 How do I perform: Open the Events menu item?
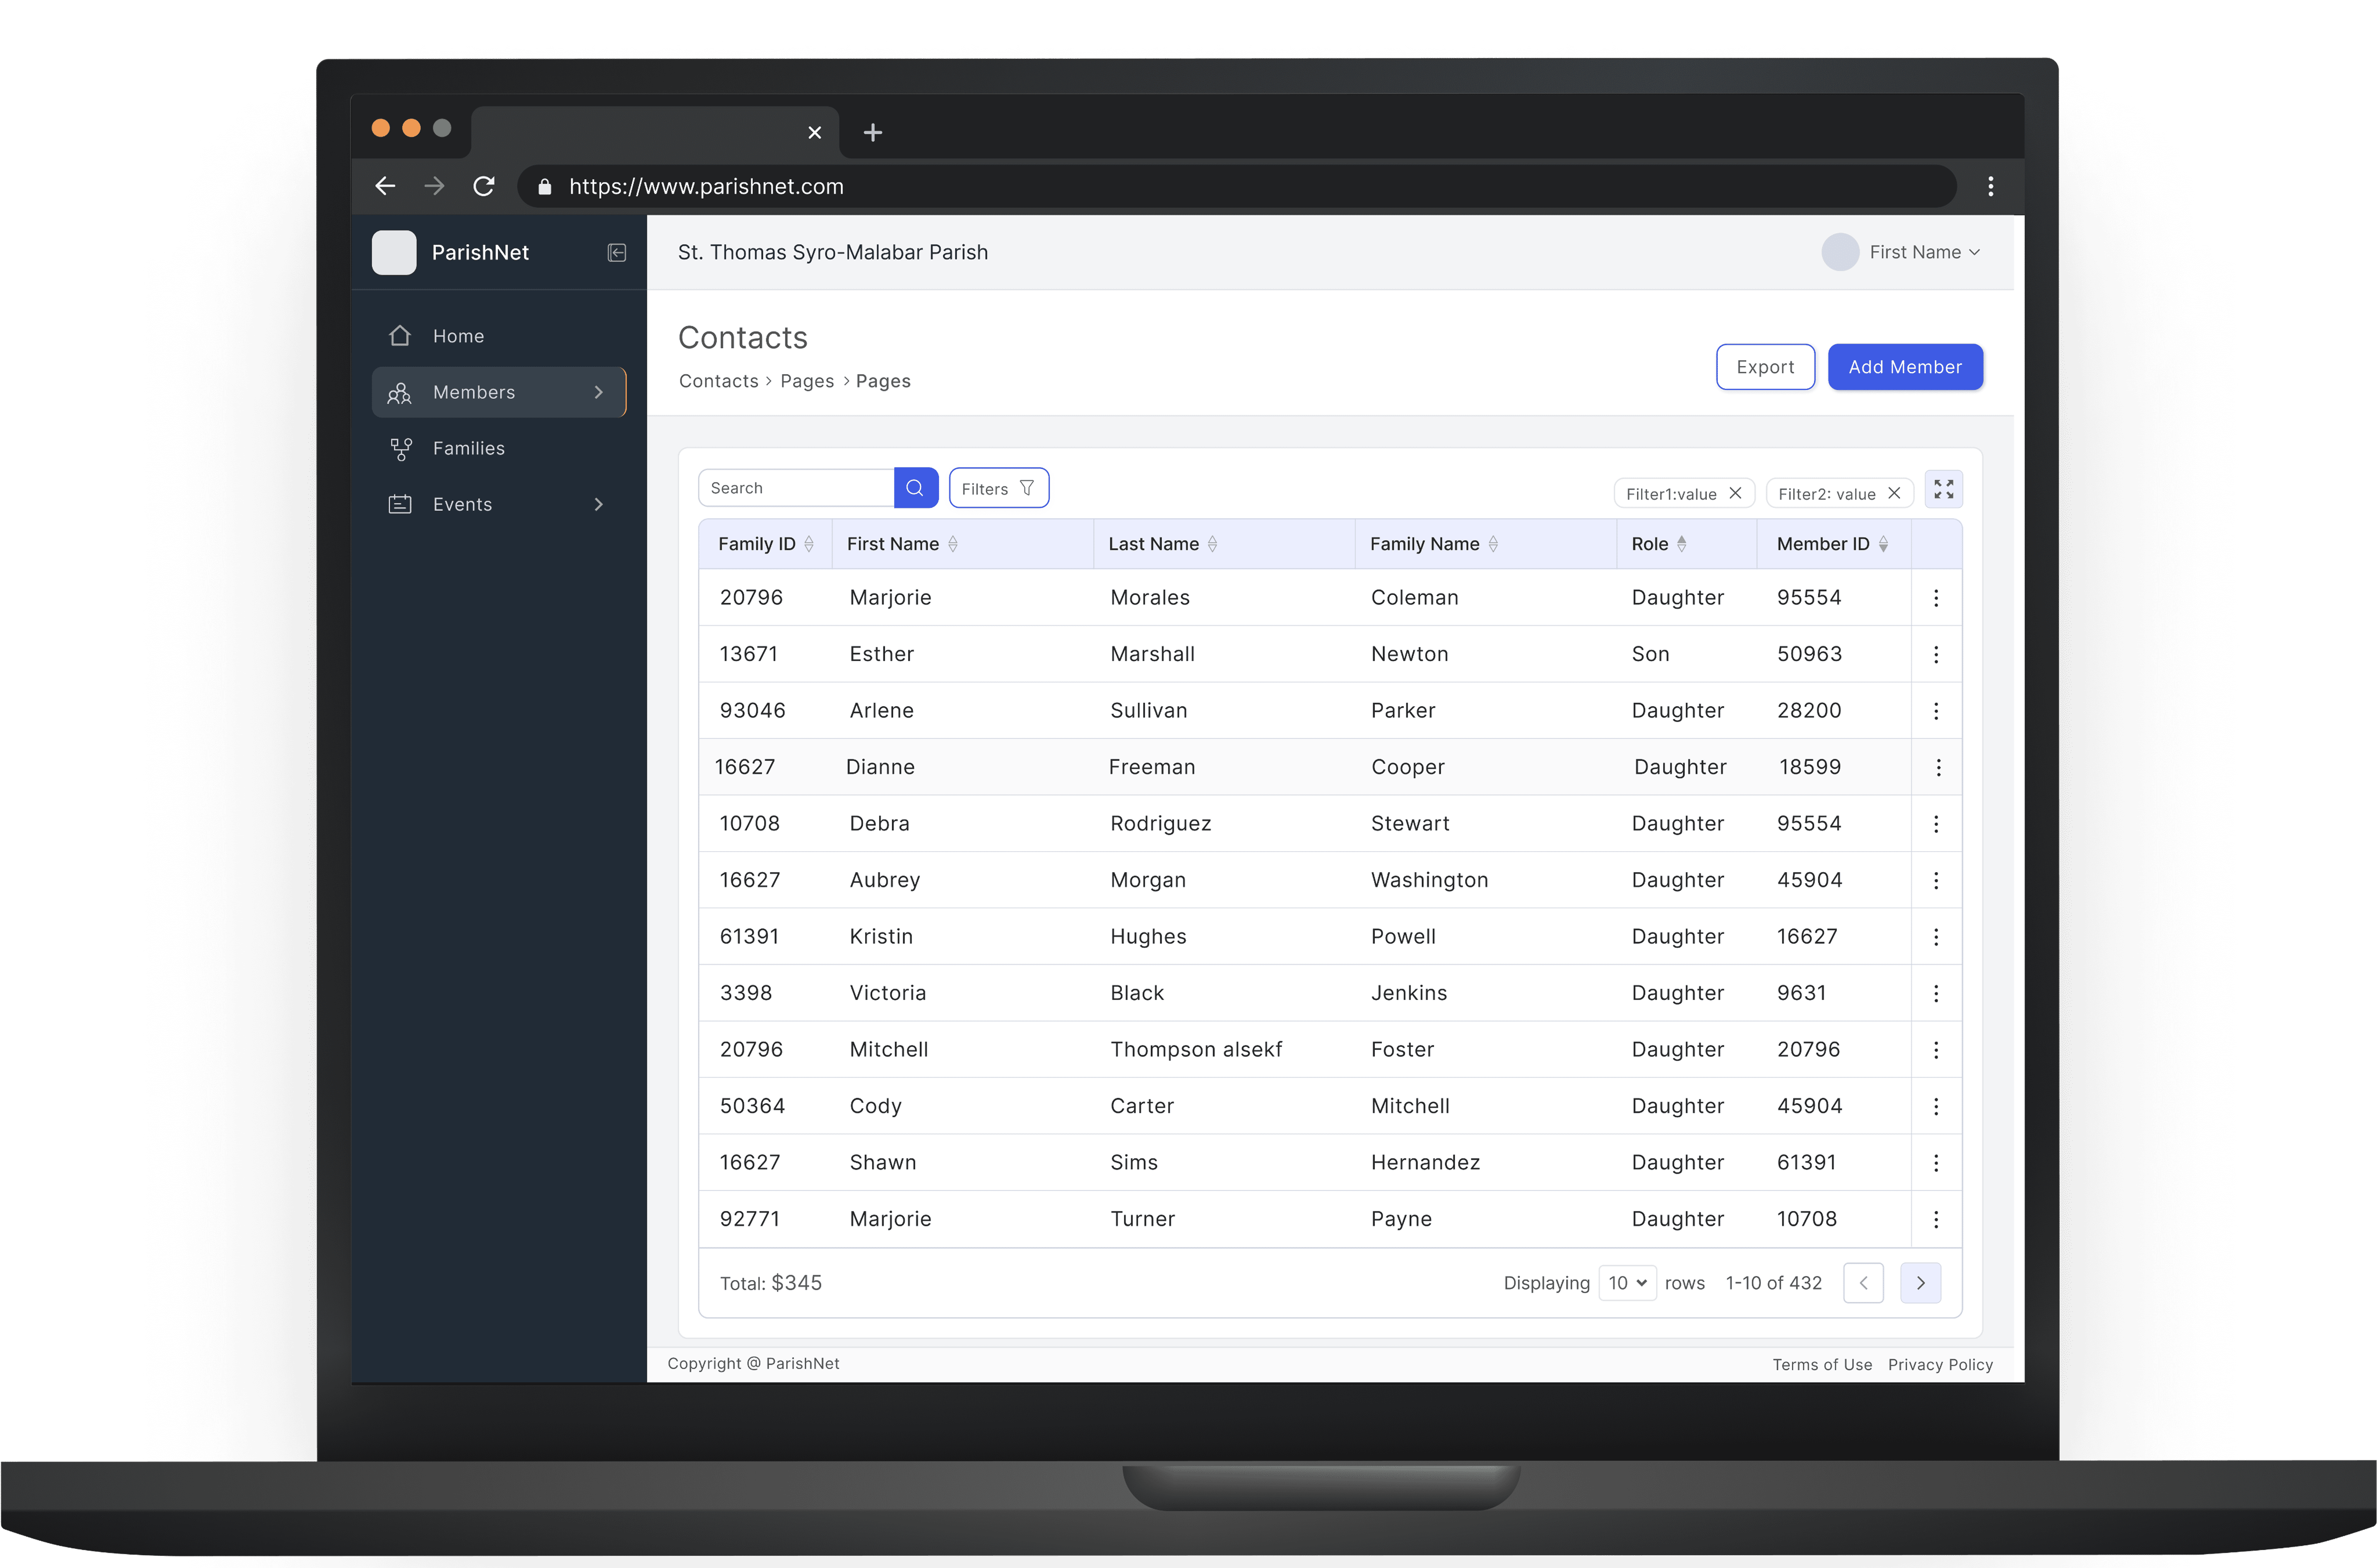coord(499,504)
